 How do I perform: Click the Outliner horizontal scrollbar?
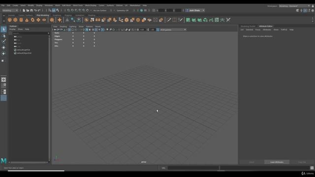(x=28, y=162)
